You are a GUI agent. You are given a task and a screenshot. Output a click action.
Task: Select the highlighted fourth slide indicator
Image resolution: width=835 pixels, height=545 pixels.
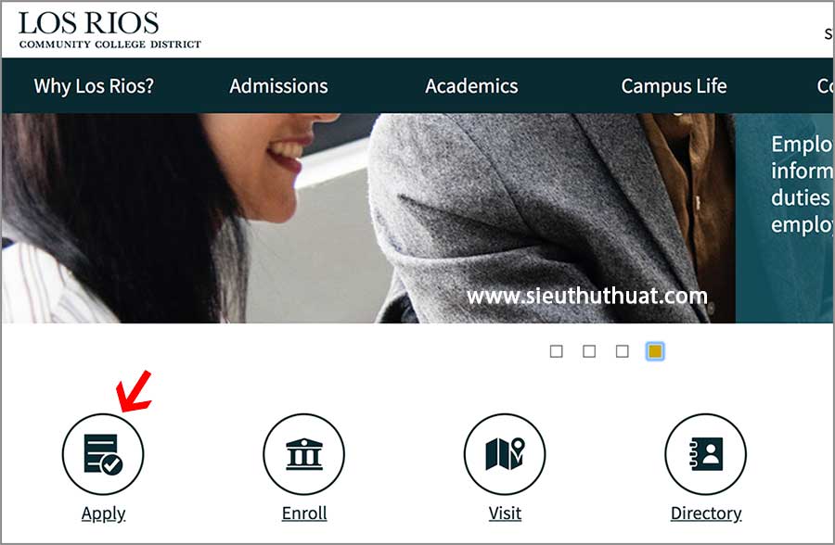coord(655,351)
